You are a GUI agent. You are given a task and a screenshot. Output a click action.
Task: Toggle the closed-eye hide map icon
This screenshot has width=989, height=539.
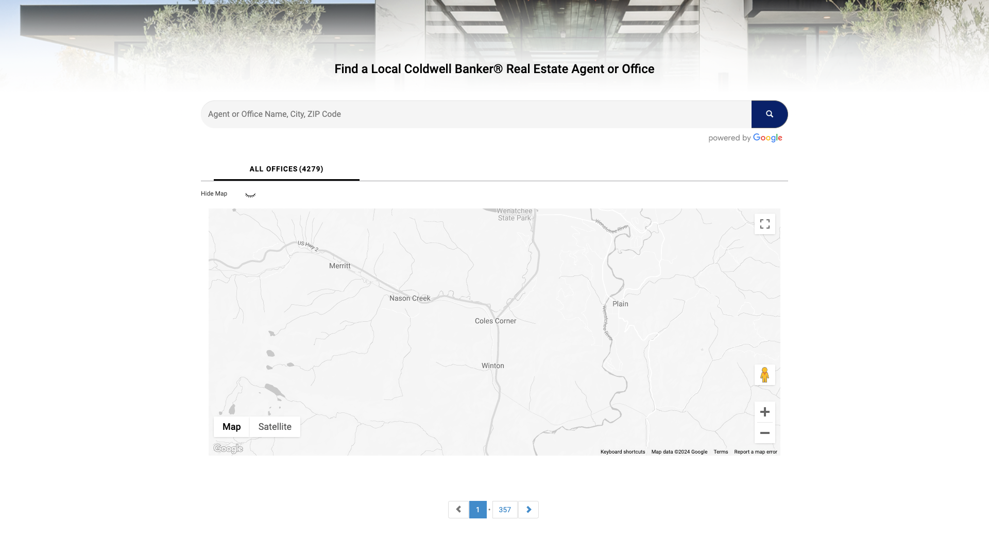coord(250,195)
